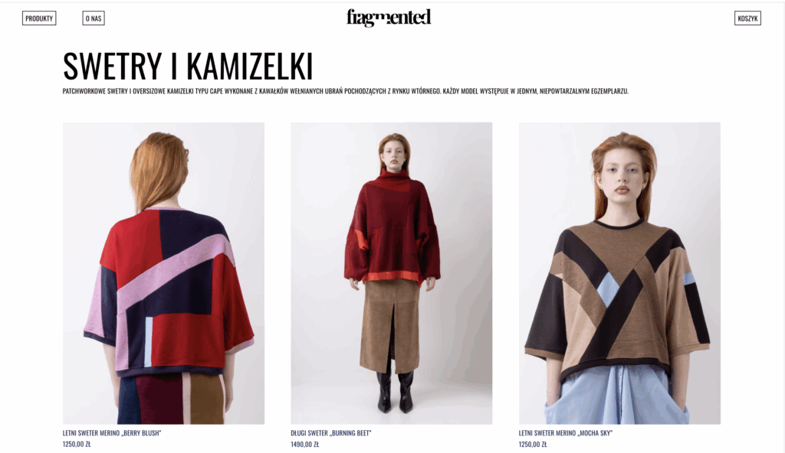Image resolution: width=785 pixels, height=453 pixels.
Task: Open the Berry Blush sweater photo
Action: pyautogui.click(x=164, y=273)
